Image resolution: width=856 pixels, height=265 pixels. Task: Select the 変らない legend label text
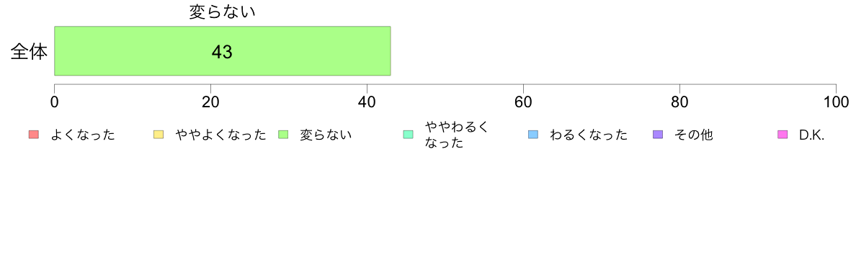pyautogui.click(x=326, y=135)
